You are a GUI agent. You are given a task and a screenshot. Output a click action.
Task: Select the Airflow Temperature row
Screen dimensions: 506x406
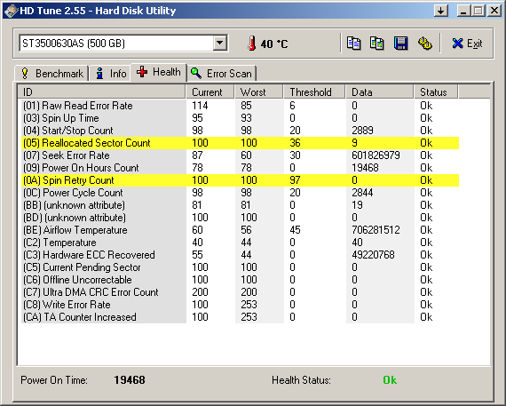(x=240, y=230)
